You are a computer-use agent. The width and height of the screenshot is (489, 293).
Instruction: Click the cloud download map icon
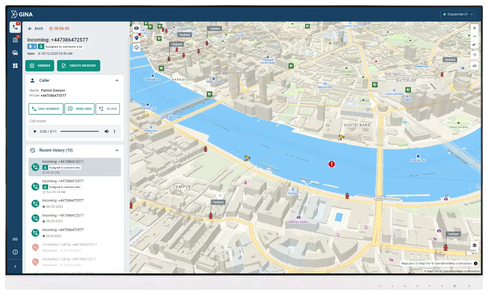[x=137, y=48]
